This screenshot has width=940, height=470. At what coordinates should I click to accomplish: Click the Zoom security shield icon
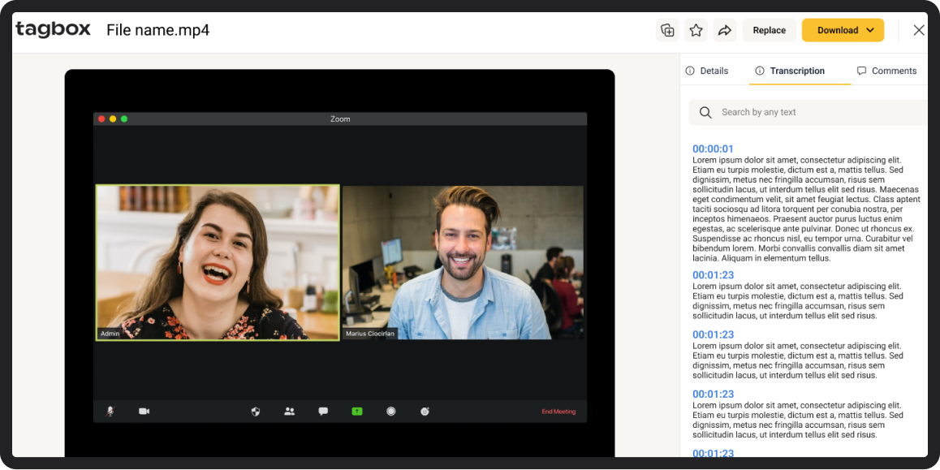pyautogui.click(x=256, y=412)
